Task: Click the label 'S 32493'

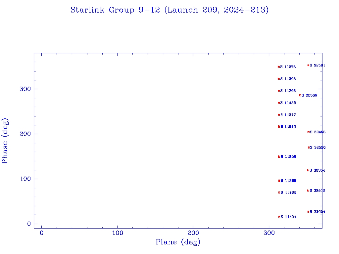Action: pos(317,132)
